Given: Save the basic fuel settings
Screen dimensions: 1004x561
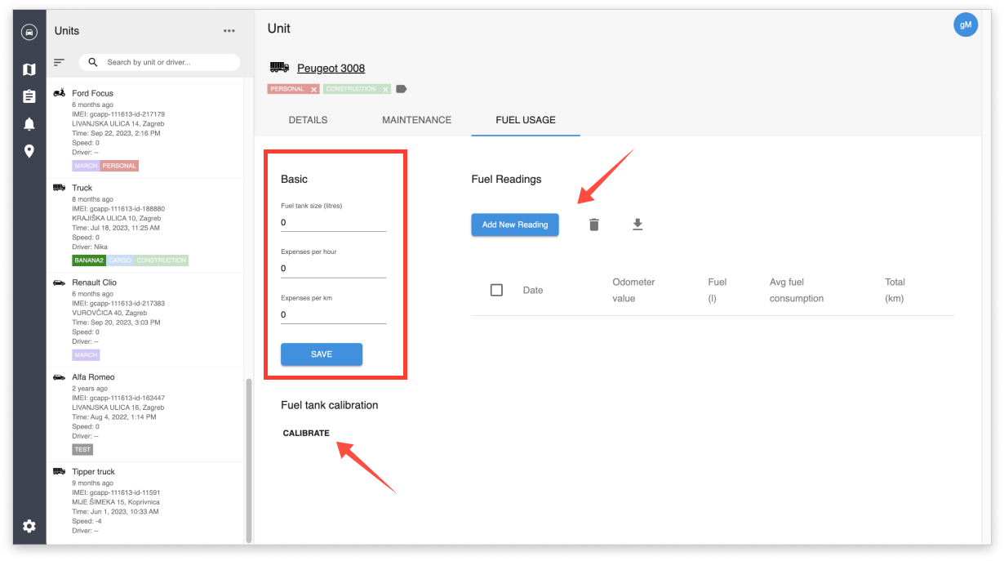Looking at the screenshot, I should (322, 354).
